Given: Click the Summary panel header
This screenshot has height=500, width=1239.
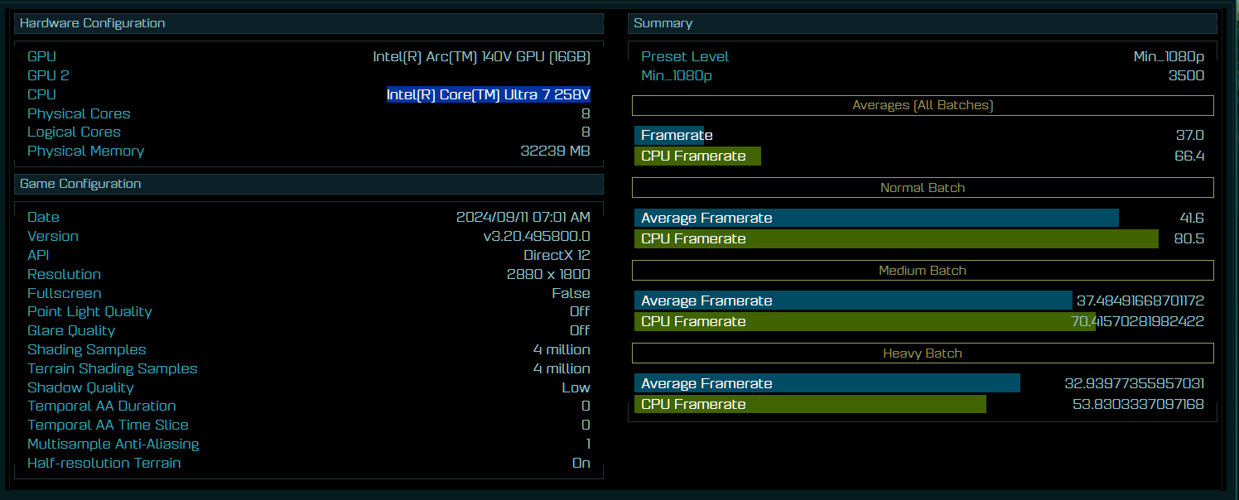Looking at the screenshot, I should click(x=663, y=23).
